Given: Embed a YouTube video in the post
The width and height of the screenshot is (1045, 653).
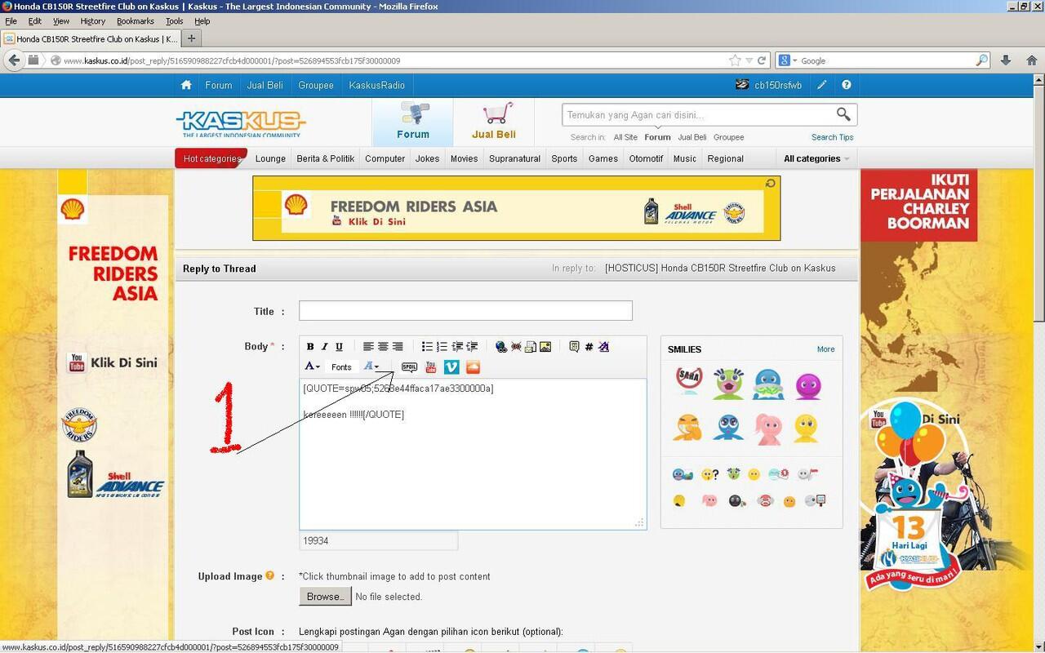Looking at the screenshot, I should (431, 367).
